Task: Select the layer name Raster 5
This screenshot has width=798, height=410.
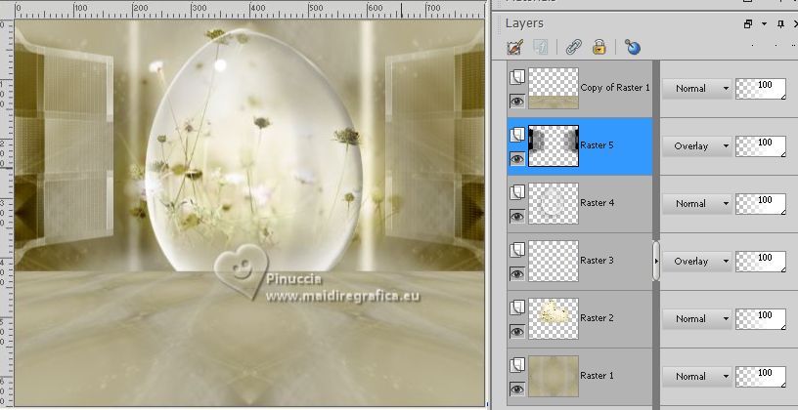Action: (x=597, y=145)
